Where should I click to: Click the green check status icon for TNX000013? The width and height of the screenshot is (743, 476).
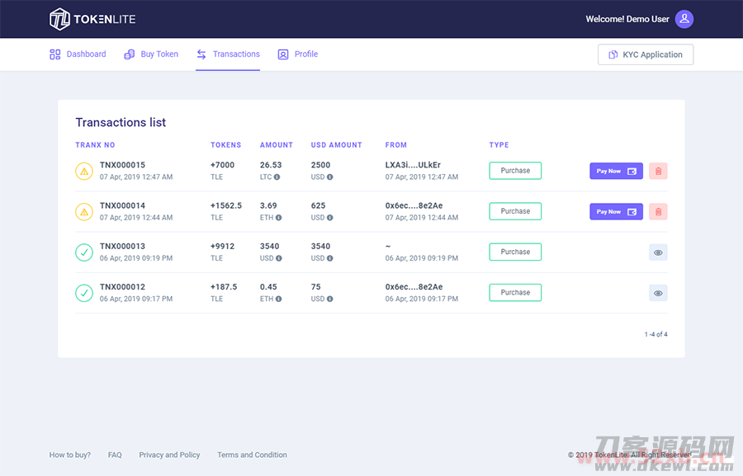click(84, 252)
